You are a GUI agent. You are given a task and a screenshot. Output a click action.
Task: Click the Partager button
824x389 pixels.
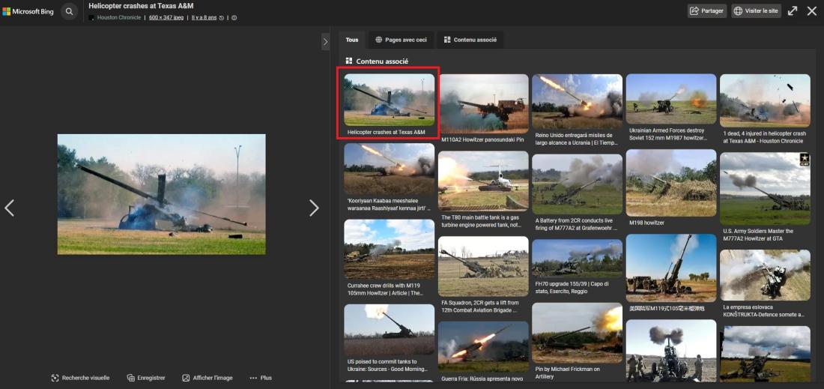(707, 11)
